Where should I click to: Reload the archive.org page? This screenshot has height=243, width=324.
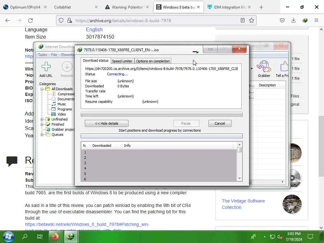(30, 21)
